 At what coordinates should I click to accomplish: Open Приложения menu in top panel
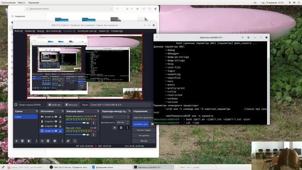click(8, 3)
